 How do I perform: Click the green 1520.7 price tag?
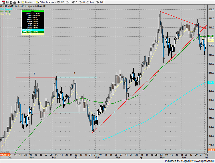pos(211,36)
